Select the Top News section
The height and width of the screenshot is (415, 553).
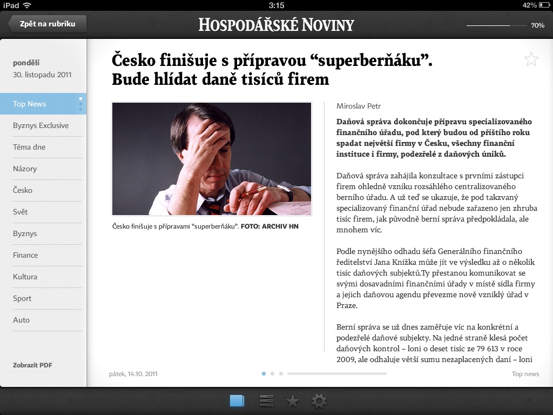[x=43, y=104]
